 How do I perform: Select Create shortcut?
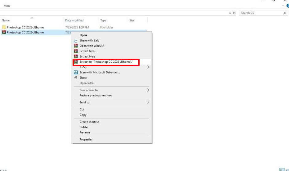pos(89,122)
